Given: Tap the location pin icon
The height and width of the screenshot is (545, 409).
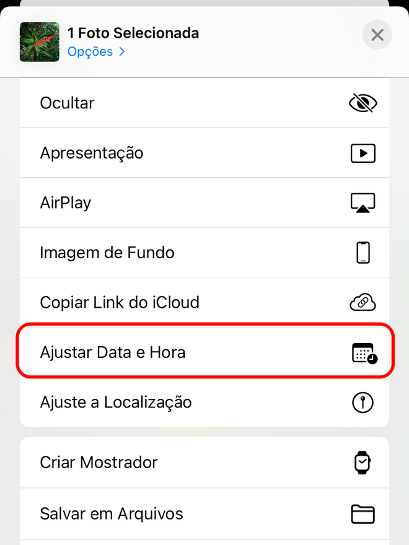Looking at the screenshot, I should click(363, 403).
